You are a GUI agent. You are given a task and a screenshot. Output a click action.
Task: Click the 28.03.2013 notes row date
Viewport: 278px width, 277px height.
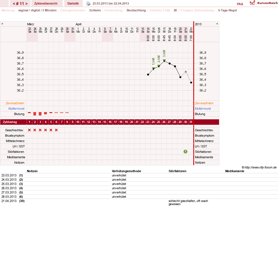coord(9,197)
